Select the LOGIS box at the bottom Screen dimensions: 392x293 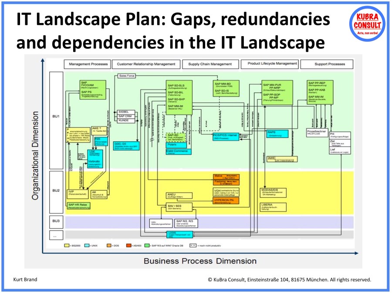click(x=179, y=234)
